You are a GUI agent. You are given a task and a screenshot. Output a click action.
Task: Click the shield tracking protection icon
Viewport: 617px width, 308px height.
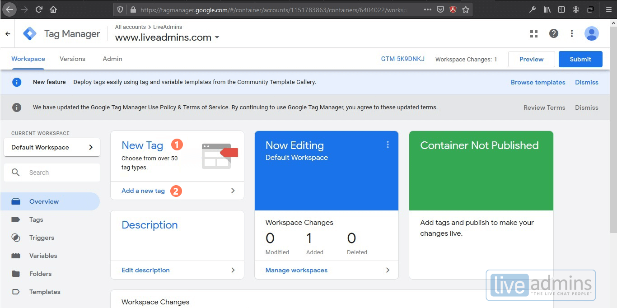tap(120, 9)
